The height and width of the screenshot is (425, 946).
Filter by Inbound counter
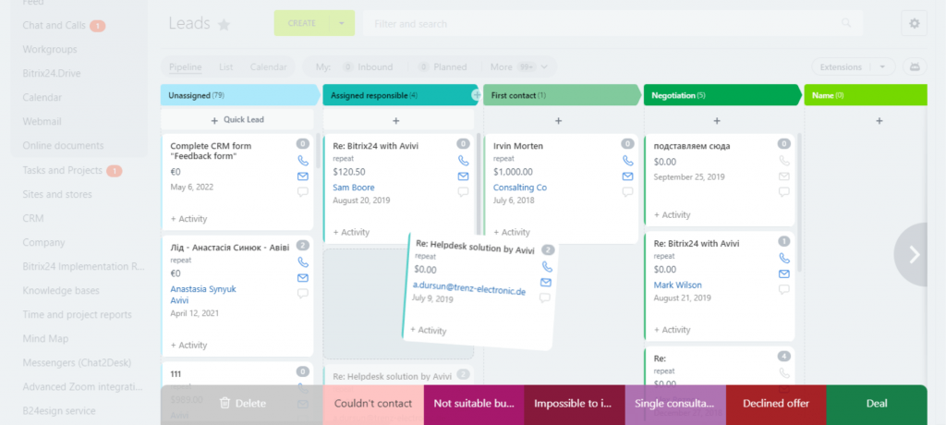coord(368,67)
